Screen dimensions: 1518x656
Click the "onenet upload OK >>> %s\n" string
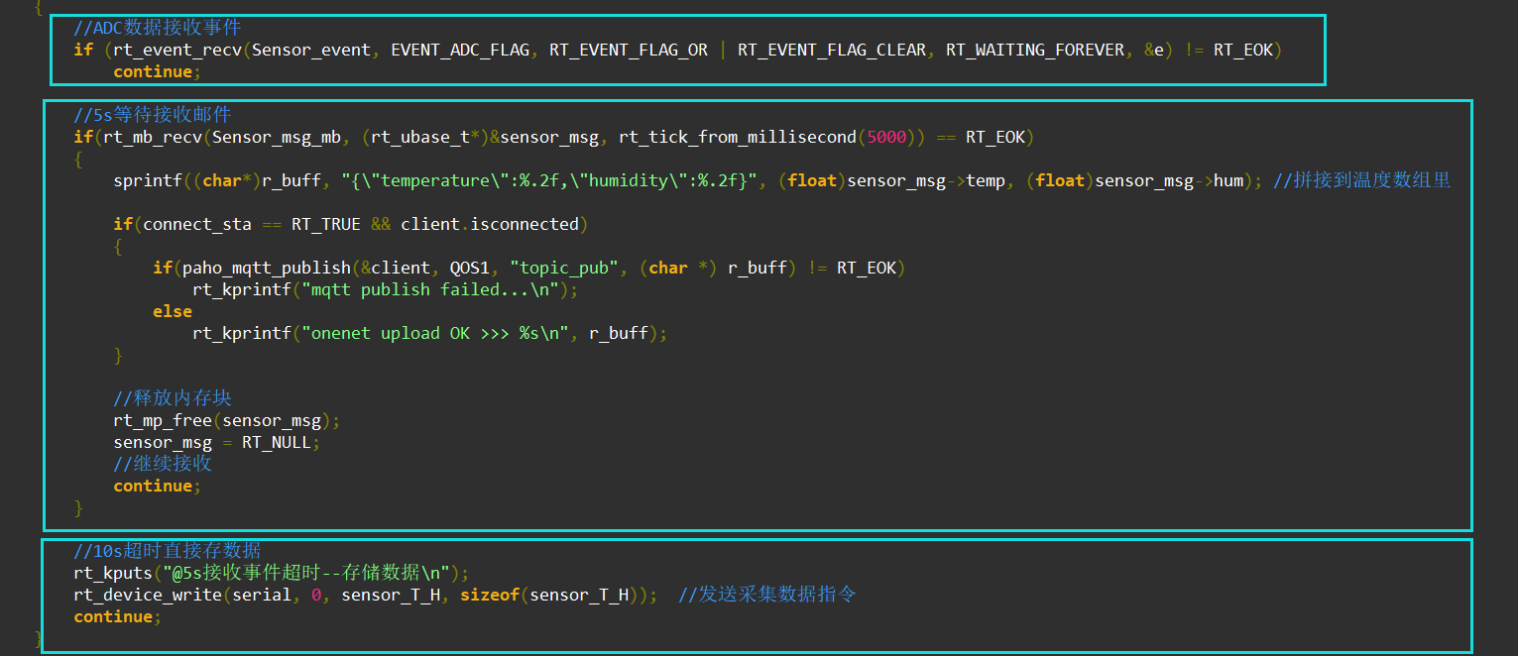(x=440, y=333)
